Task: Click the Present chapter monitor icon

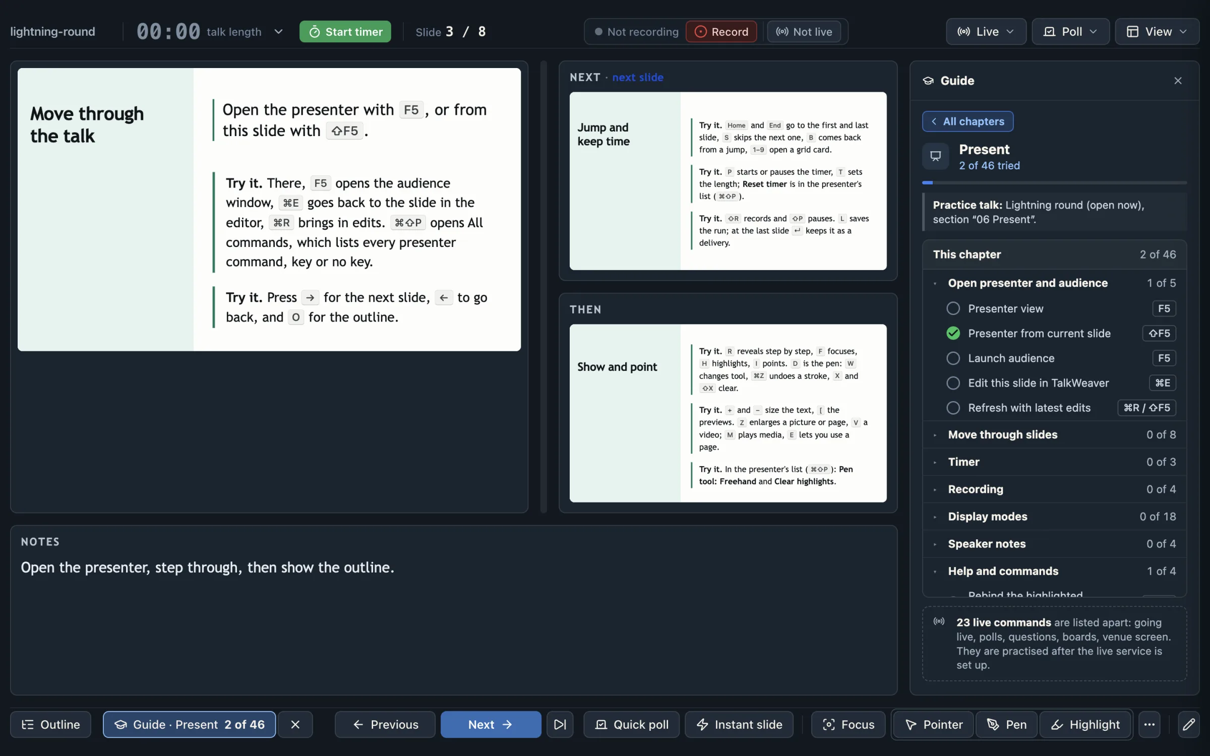Action: tap(935, 156)
